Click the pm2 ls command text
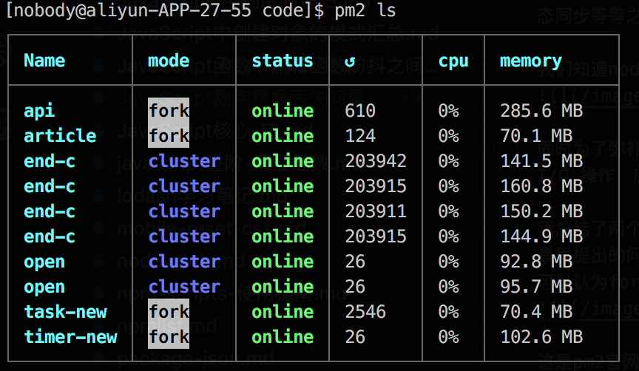The height and width of the screenshot is (371, 639). click(x=365, y=11)
